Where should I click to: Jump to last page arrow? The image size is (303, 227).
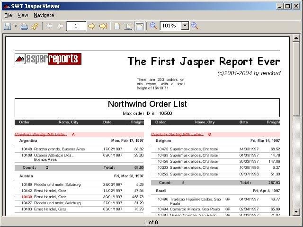tap(103, 26)
